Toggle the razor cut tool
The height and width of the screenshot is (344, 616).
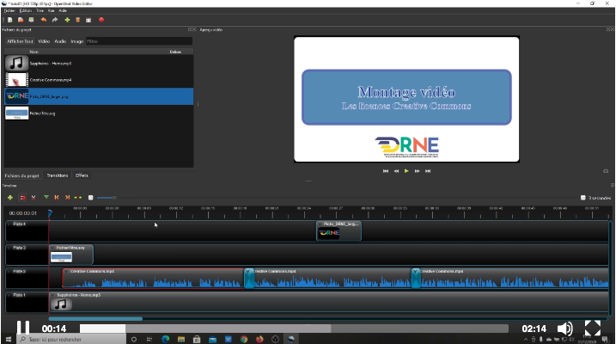(x=34, y=197)
